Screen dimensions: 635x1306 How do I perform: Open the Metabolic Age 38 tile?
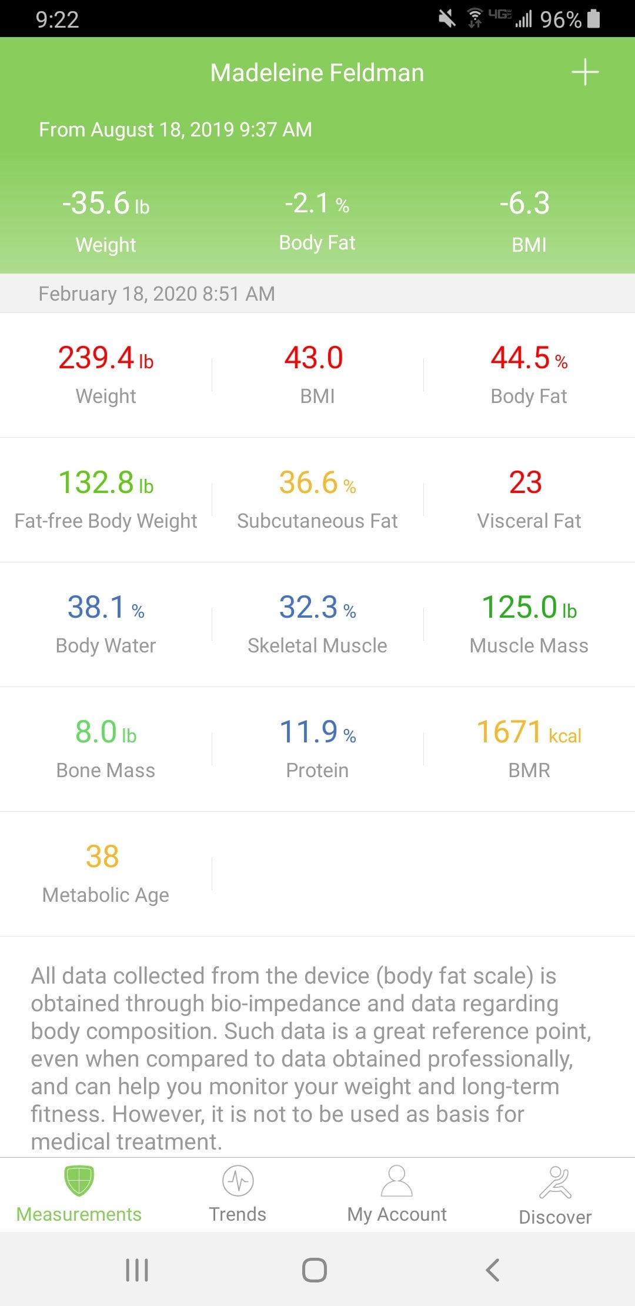(x=106, y=874)
